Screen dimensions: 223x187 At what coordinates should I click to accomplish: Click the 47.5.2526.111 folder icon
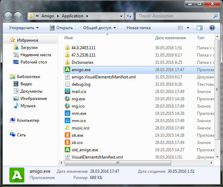point(67,55)
